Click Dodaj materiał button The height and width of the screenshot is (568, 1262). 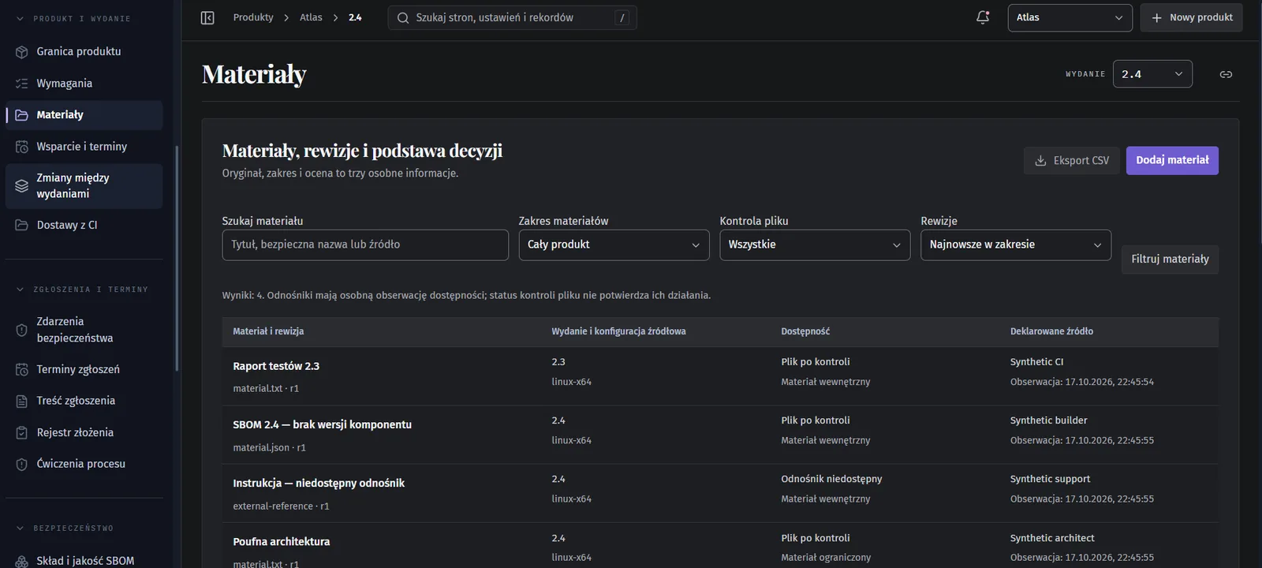click(x=1172, y=160)
